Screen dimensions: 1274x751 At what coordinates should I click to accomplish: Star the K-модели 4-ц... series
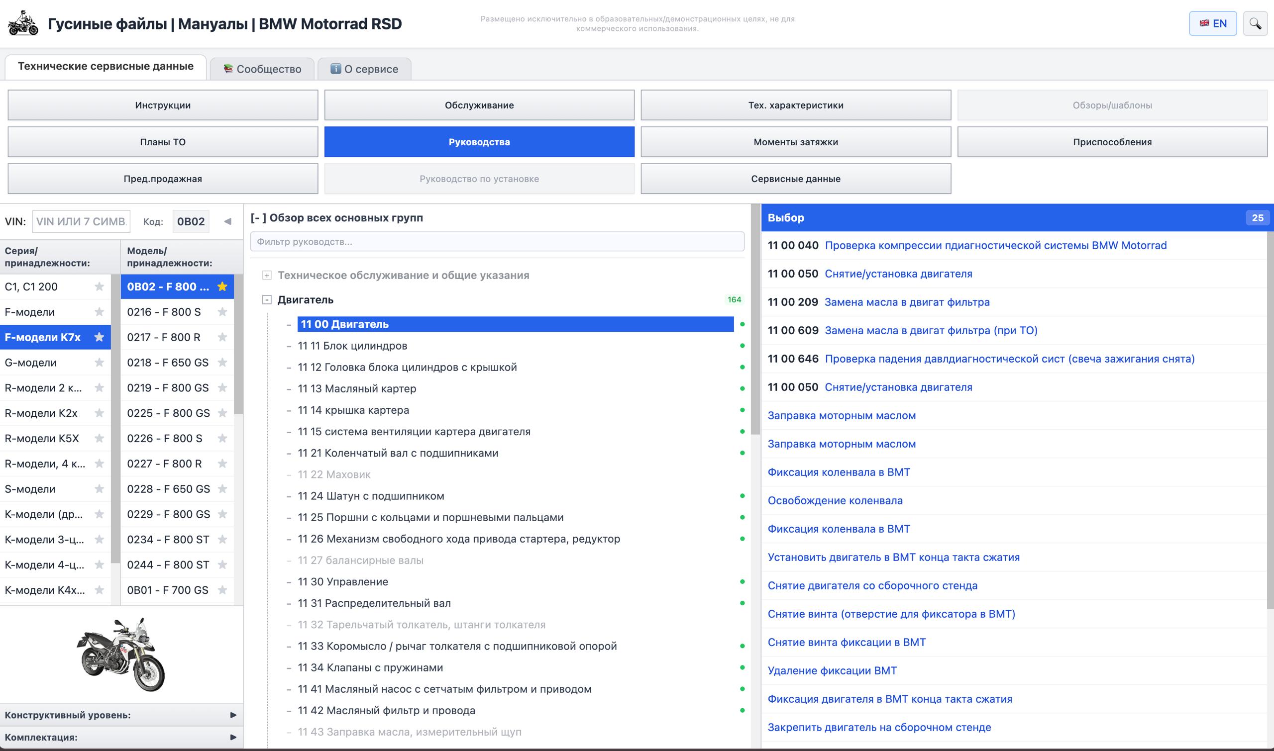99,565
